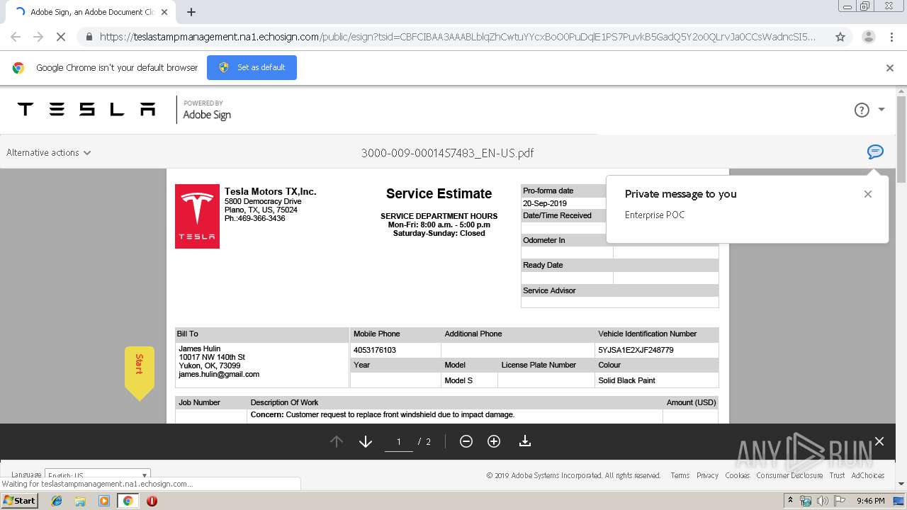Zoom in with the plus icon
The image size is (907, 510).
click(x=494, y=441)
